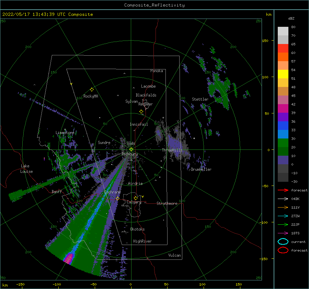Pick the yellow 51–54 dBZ color swatch
Viewport: 309px width, 289px height.
click(x=283, y=74)
